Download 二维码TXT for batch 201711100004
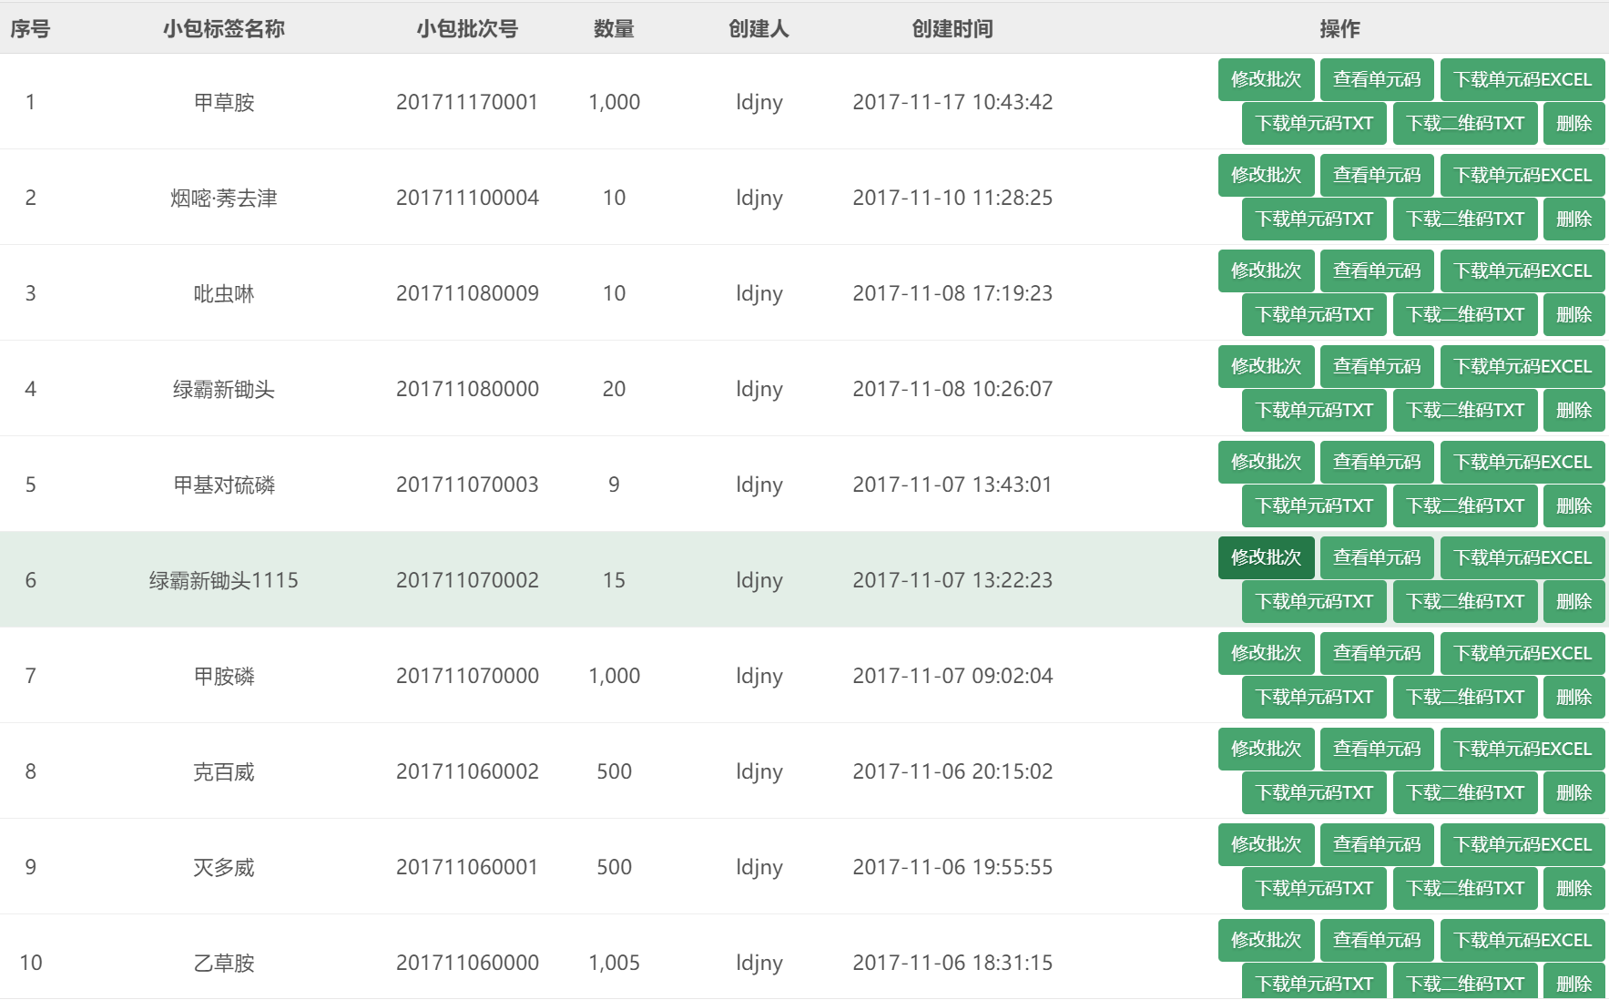Image resolution: width=1609 pixels, height=1000 pixels. point(1465,219)
